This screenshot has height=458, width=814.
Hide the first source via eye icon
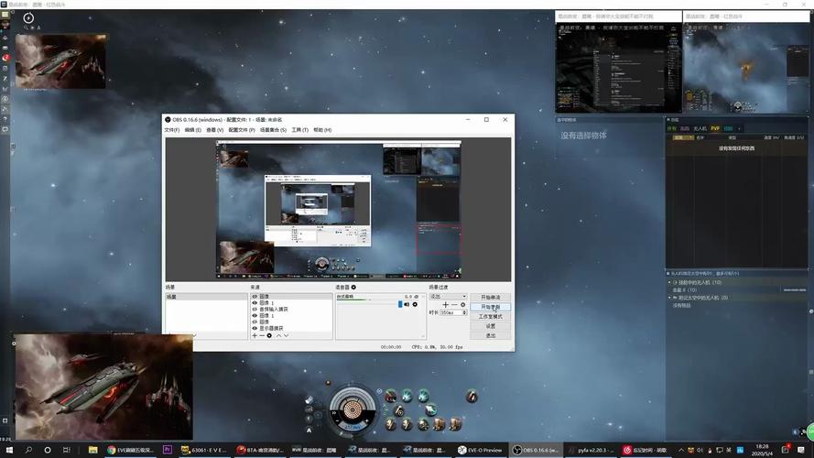pos(255,297)
